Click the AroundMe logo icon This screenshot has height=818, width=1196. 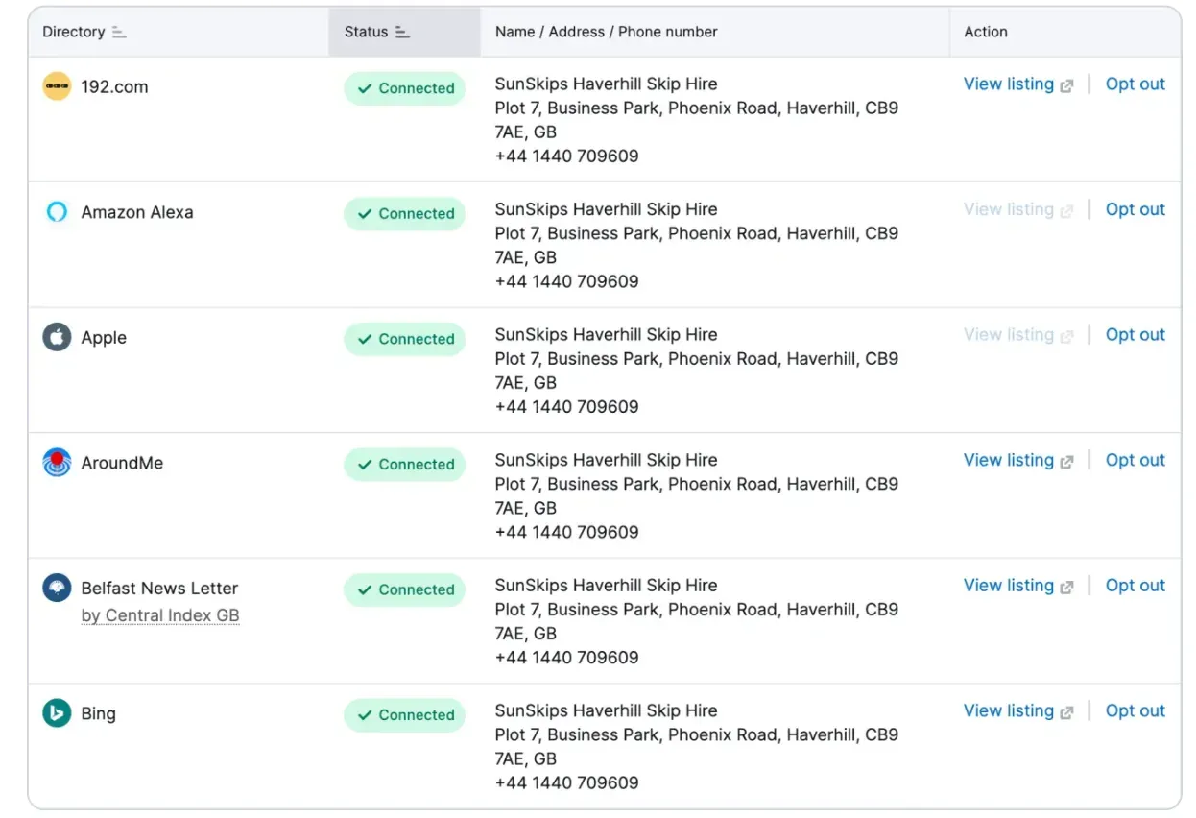click(x=57, y=463)
